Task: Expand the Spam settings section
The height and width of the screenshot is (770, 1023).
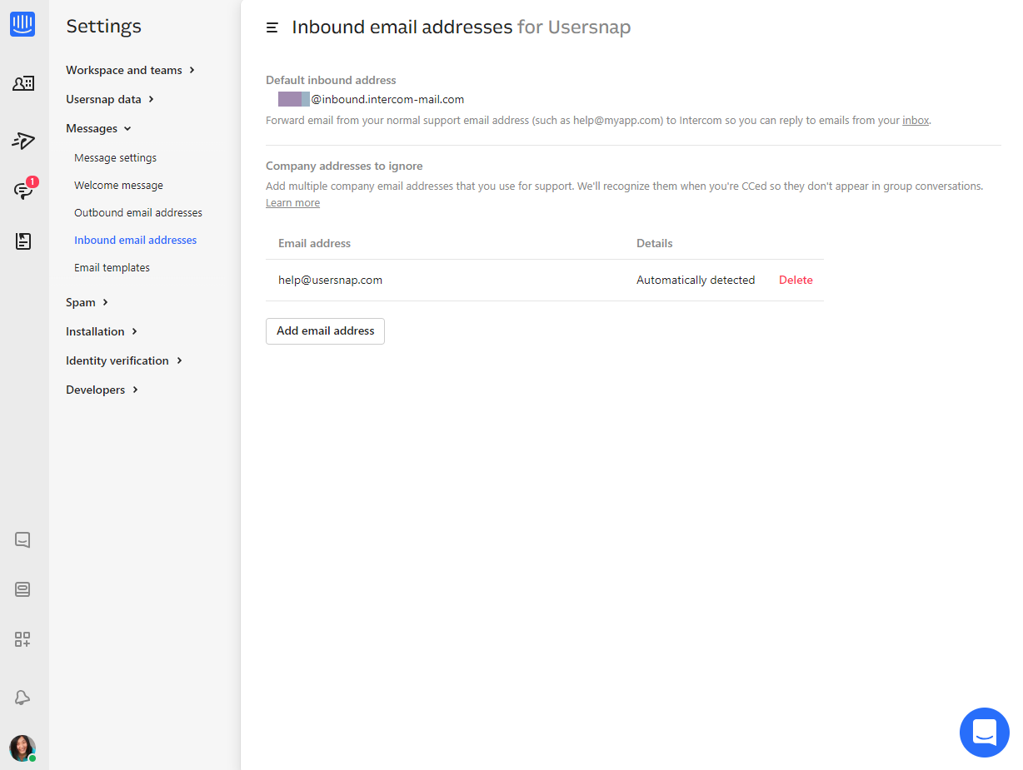Action: [x=87, y=302]
